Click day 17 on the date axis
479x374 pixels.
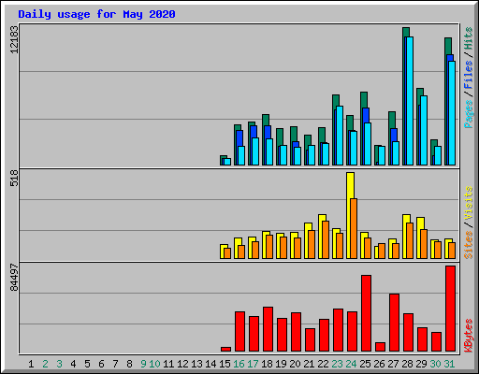[253, 364]
